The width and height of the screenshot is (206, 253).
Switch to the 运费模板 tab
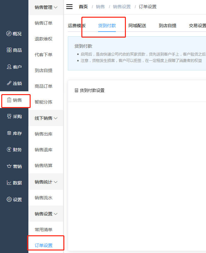pos(77,26)
